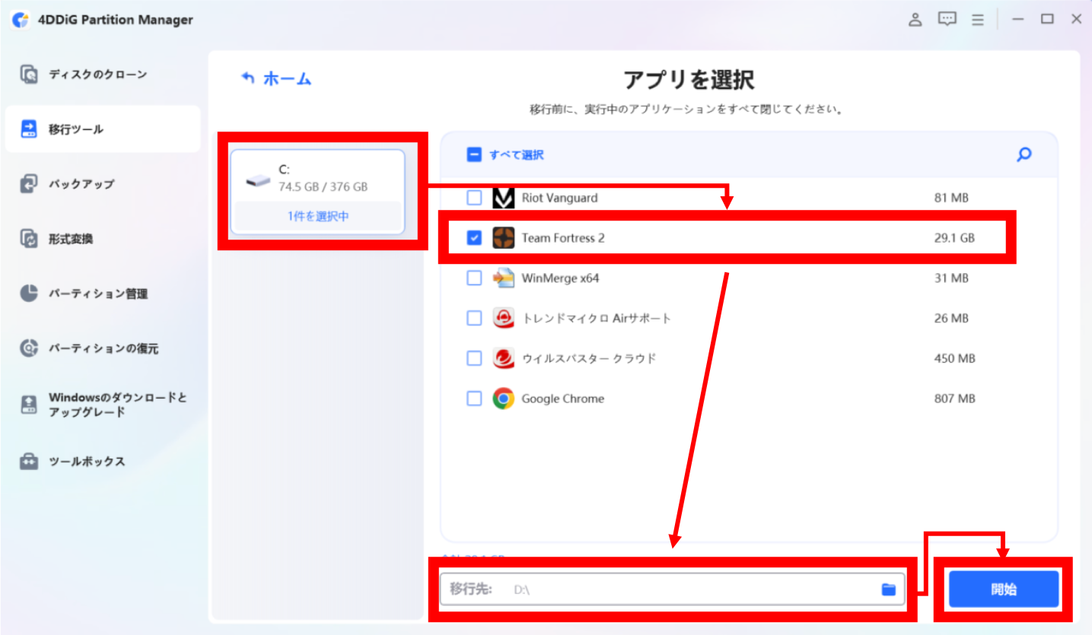The width and height of the screenshot is (1092, 635).
Task: Check the ウイルスバスター クラウド checkbox
Action: point(474,358)
